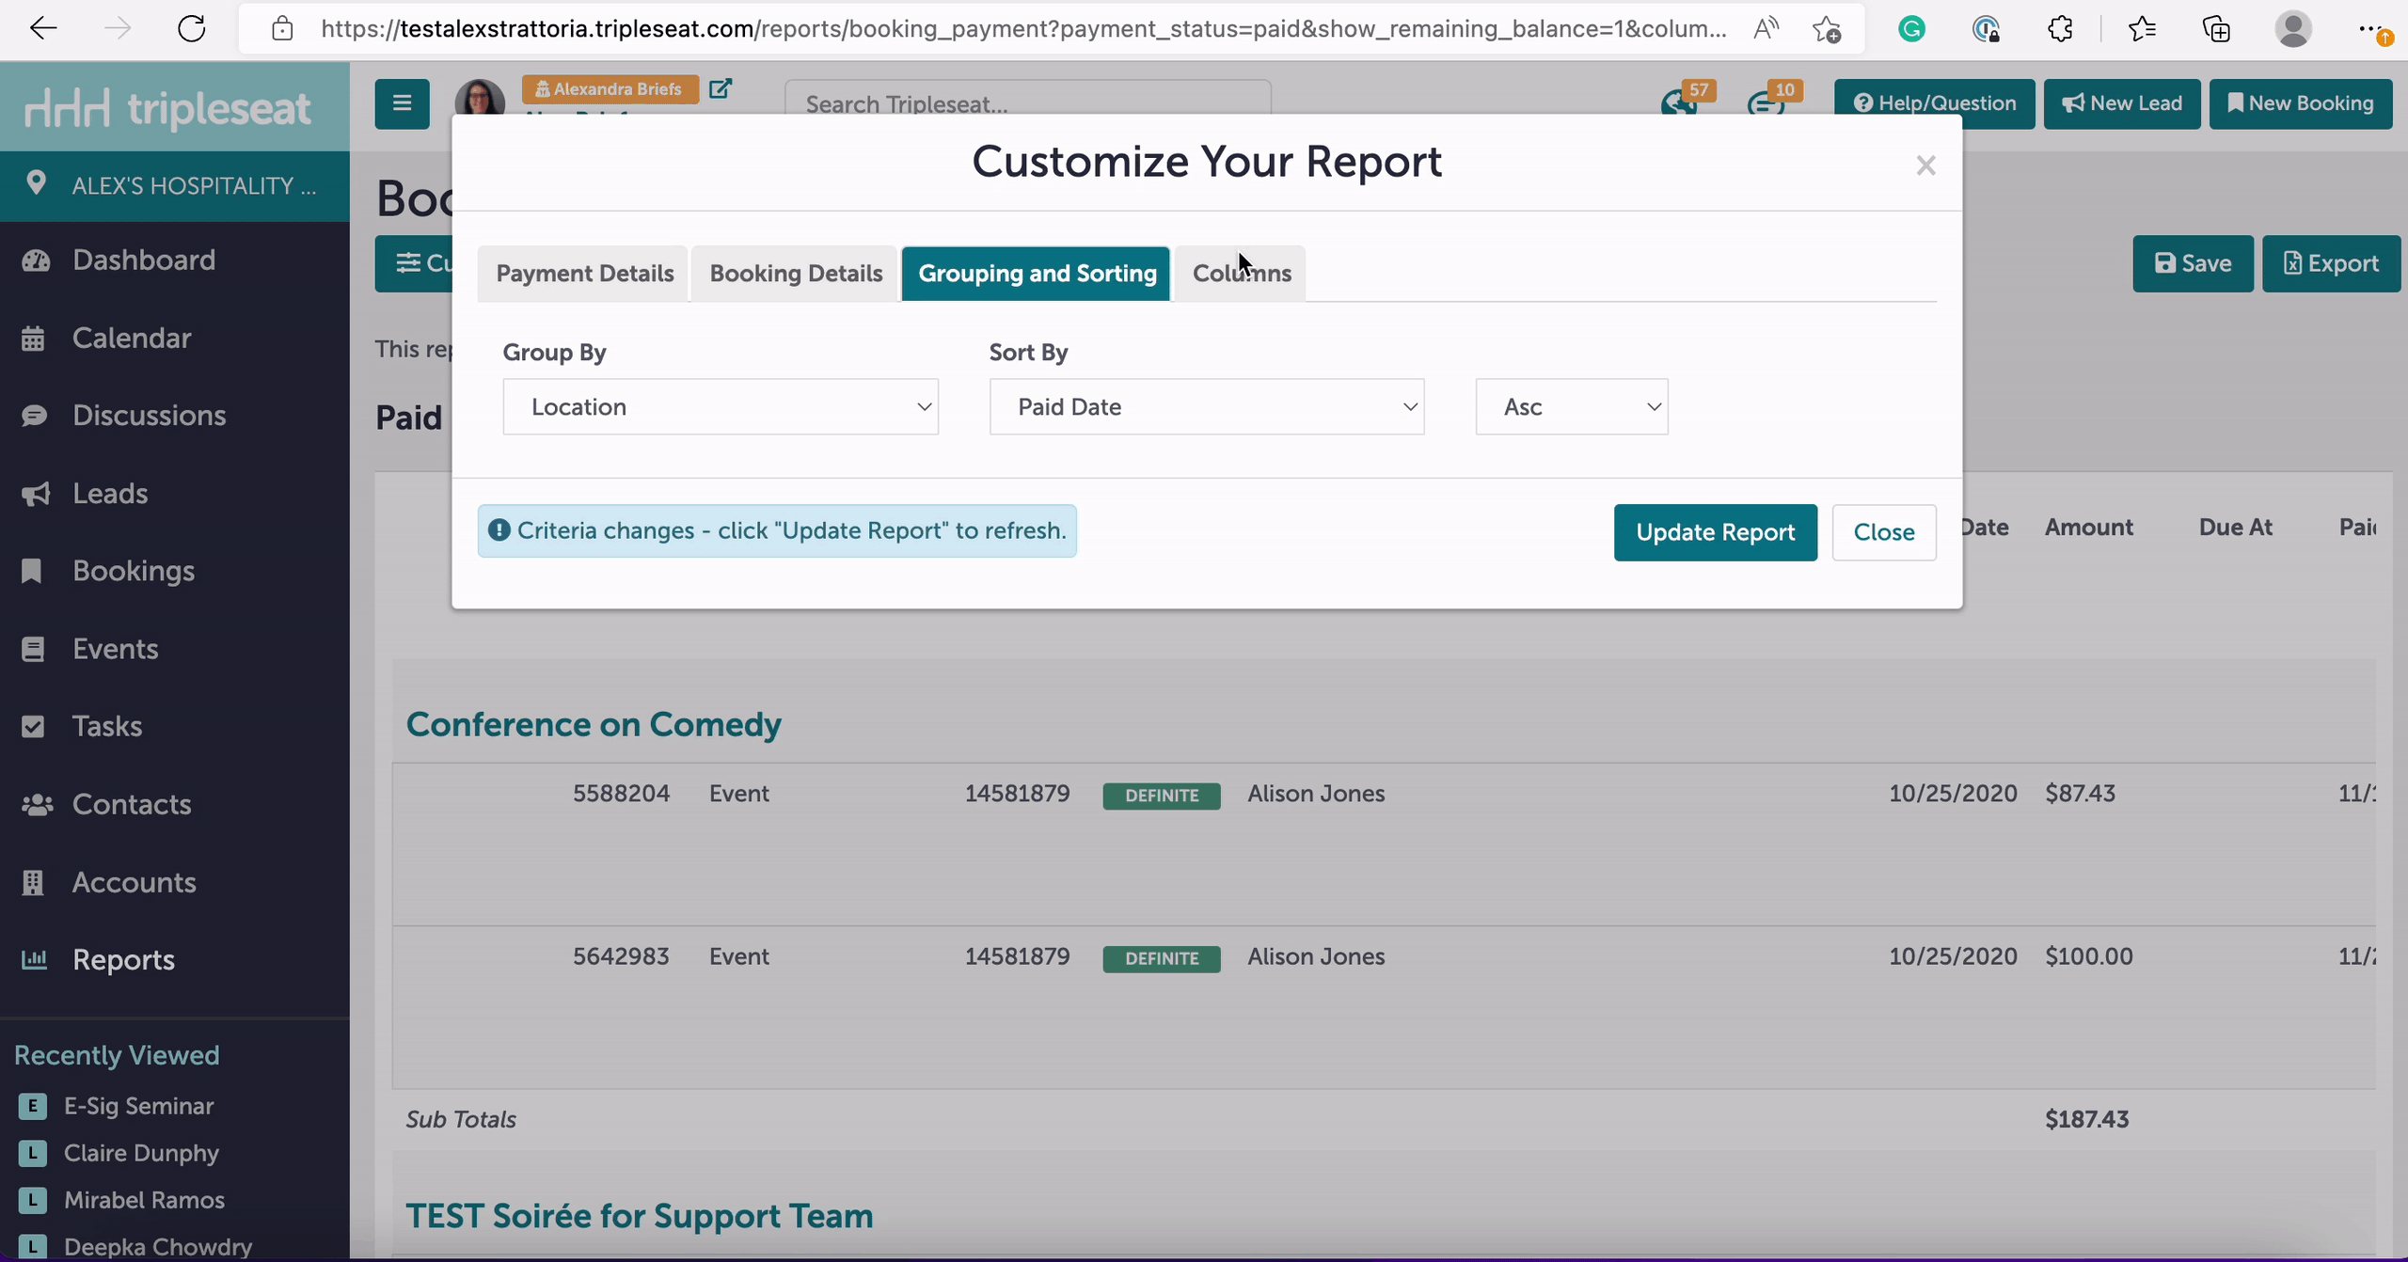The image size is (2408, 1262).
Task: Click the Due At column header
Action: pos(2235,528)
